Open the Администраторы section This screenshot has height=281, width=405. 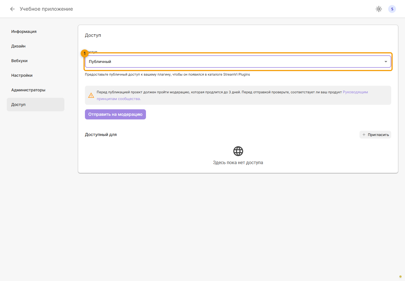click(35, 90)
